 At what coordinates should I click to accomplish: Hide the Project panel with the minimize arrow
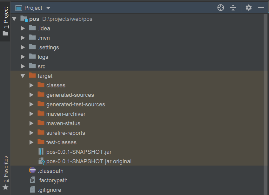(261, 8)
